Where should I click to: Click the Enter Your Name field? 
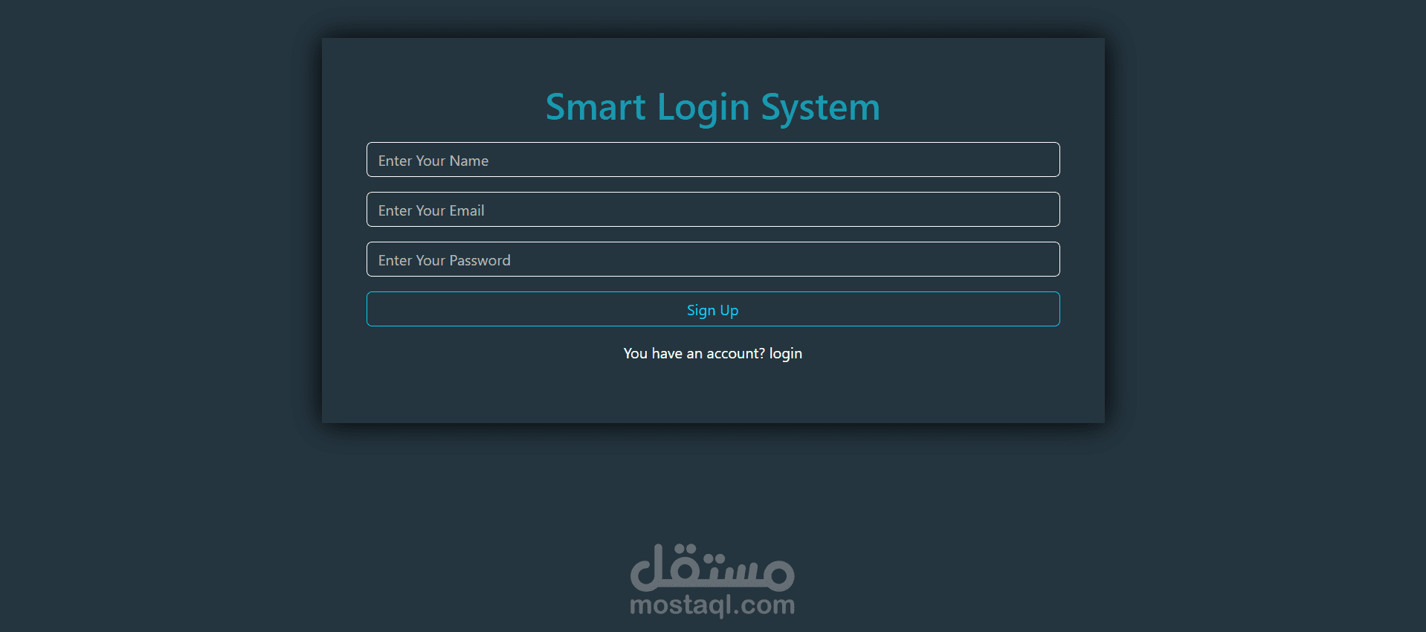tap(713, 160)
